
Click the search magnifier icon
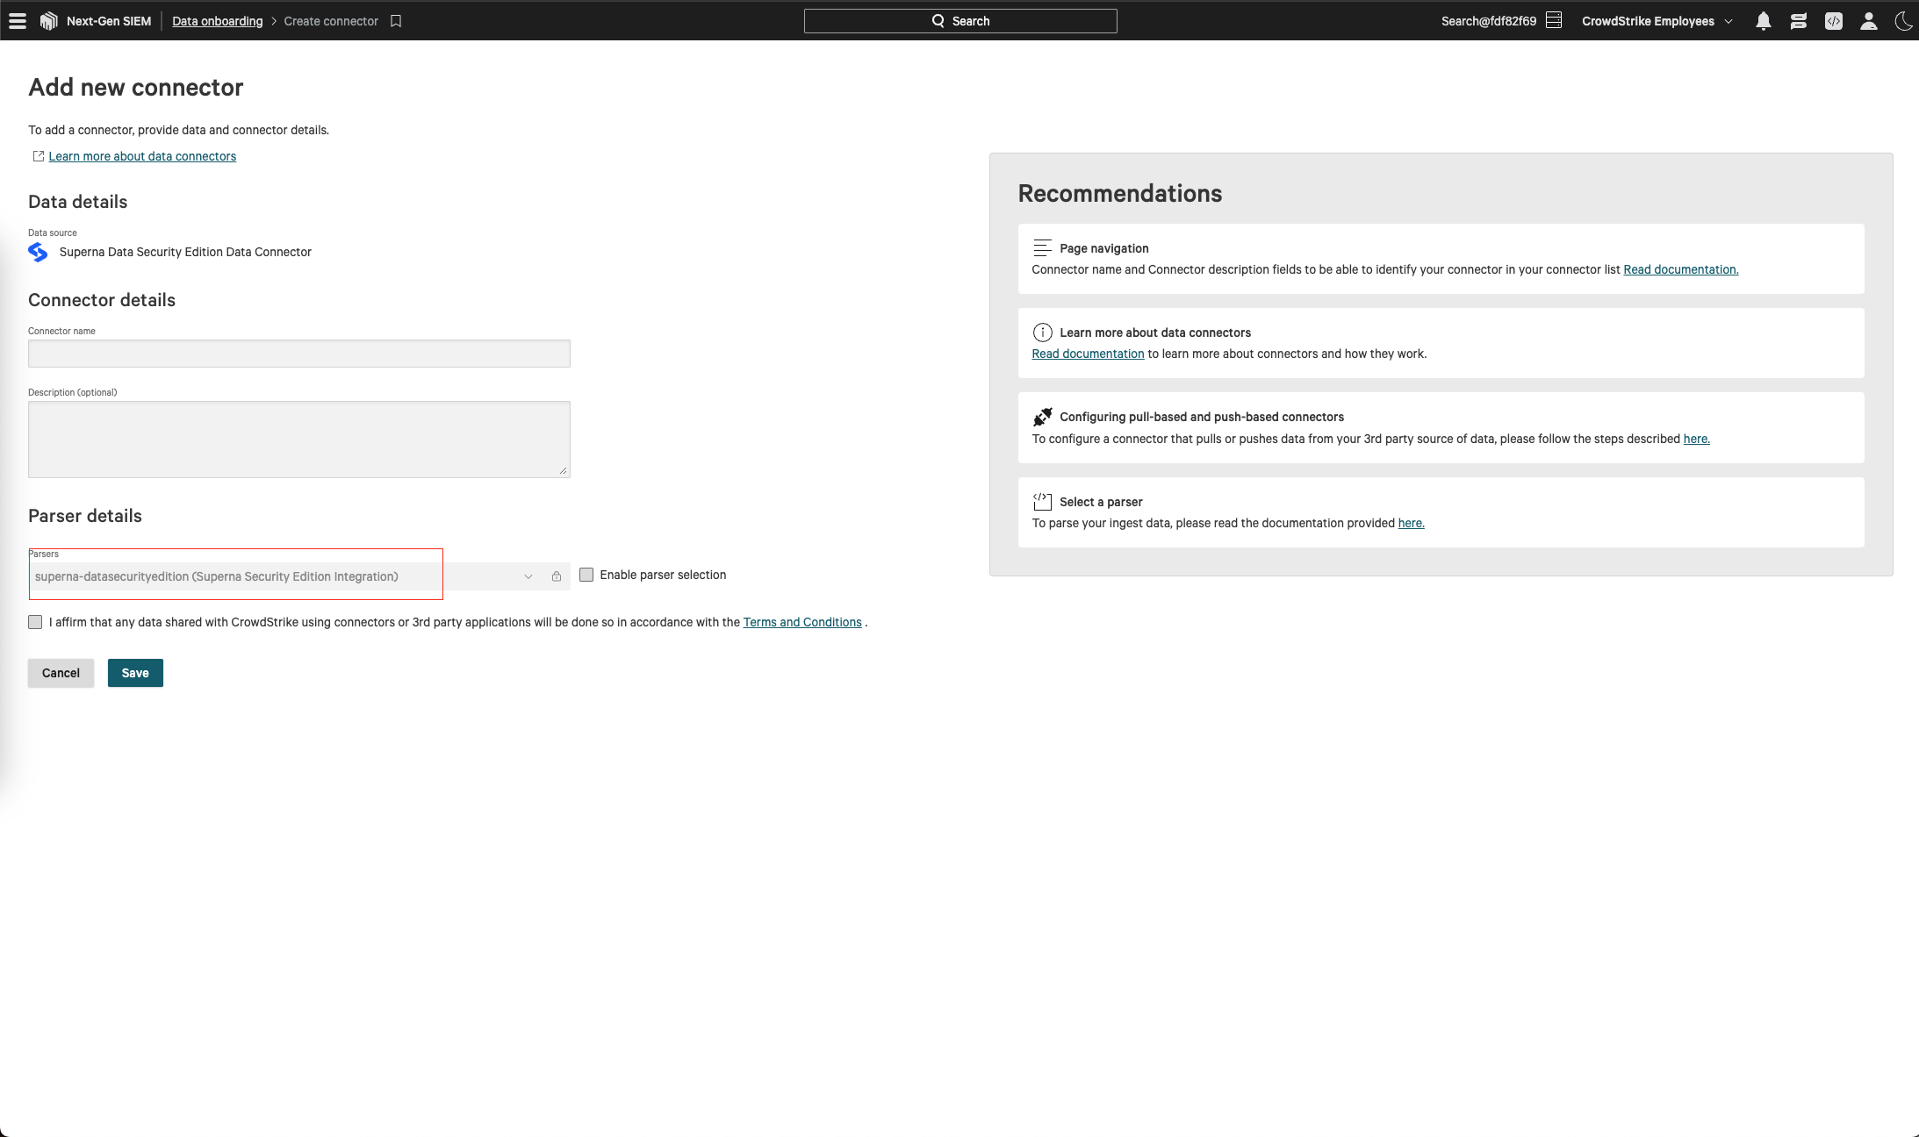(938, 21)
